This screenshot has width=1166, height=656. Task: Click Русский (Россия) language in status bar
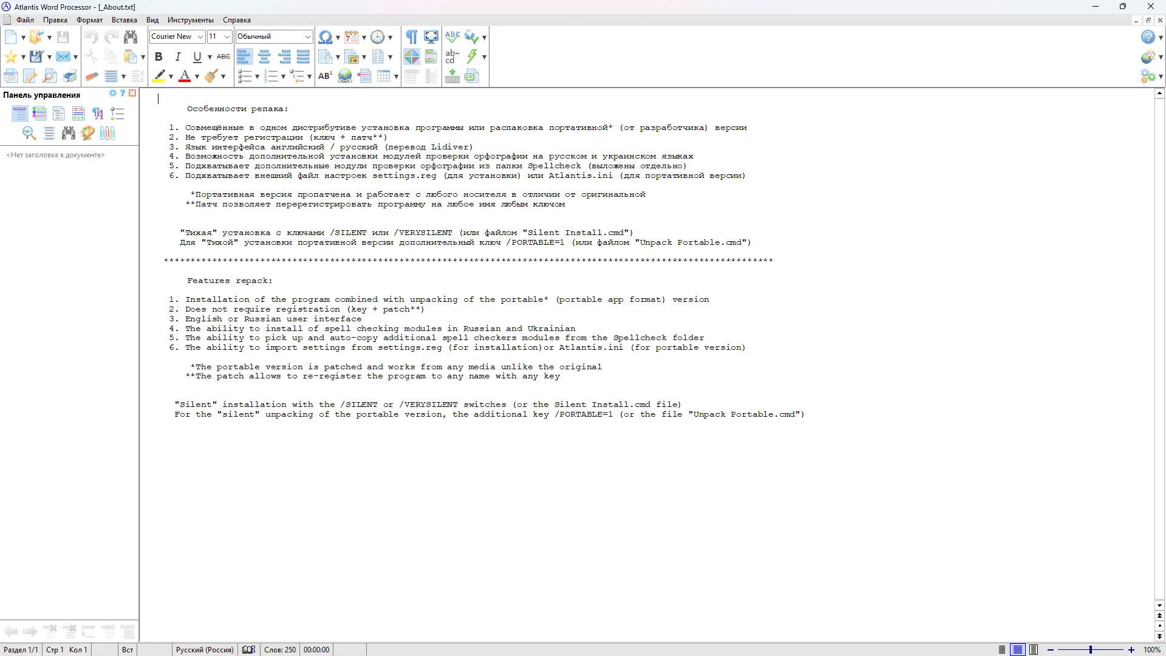(x=205, y=650)
